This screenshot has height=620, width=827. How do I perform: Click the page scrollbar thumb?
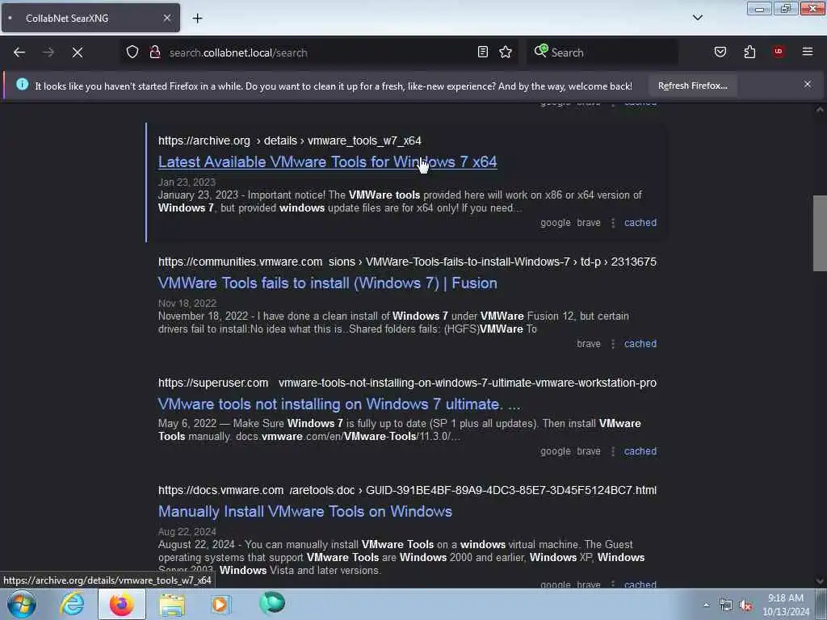[x=819, y=233]
